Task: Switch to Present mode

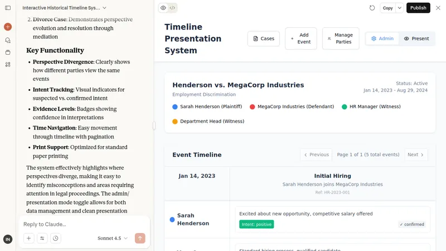Action: pyautogui.click(x=416, y=38)
